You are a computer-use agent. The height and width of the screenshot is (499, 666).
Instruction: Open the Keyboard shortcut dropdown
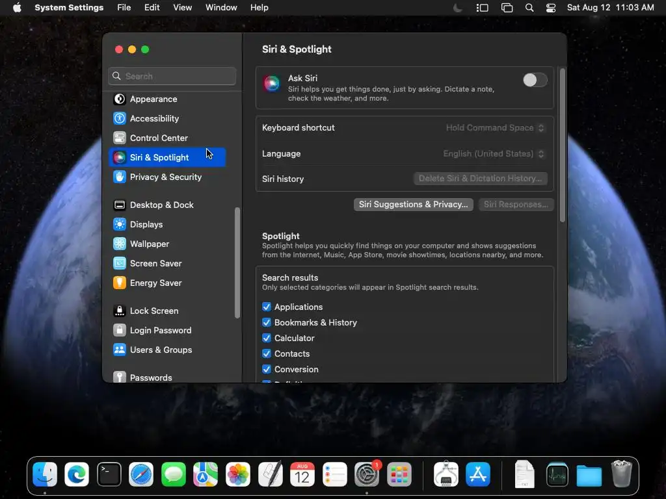click(x=495, y=128)
